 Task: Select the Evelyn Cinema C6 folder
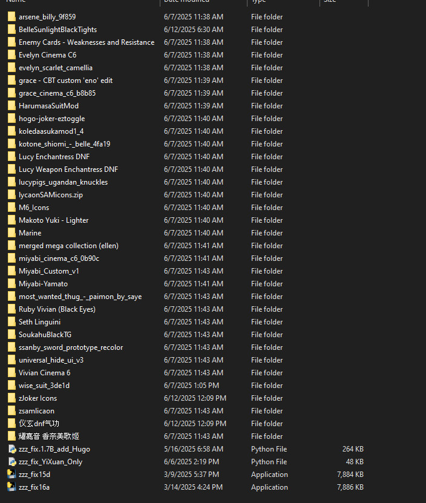(x=47, y=55)
